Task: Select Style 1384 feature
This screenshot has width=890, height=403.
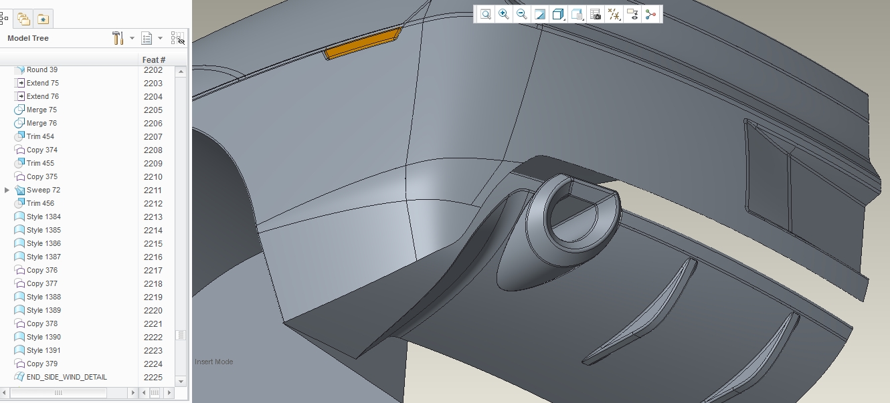Action: point(43,217)
